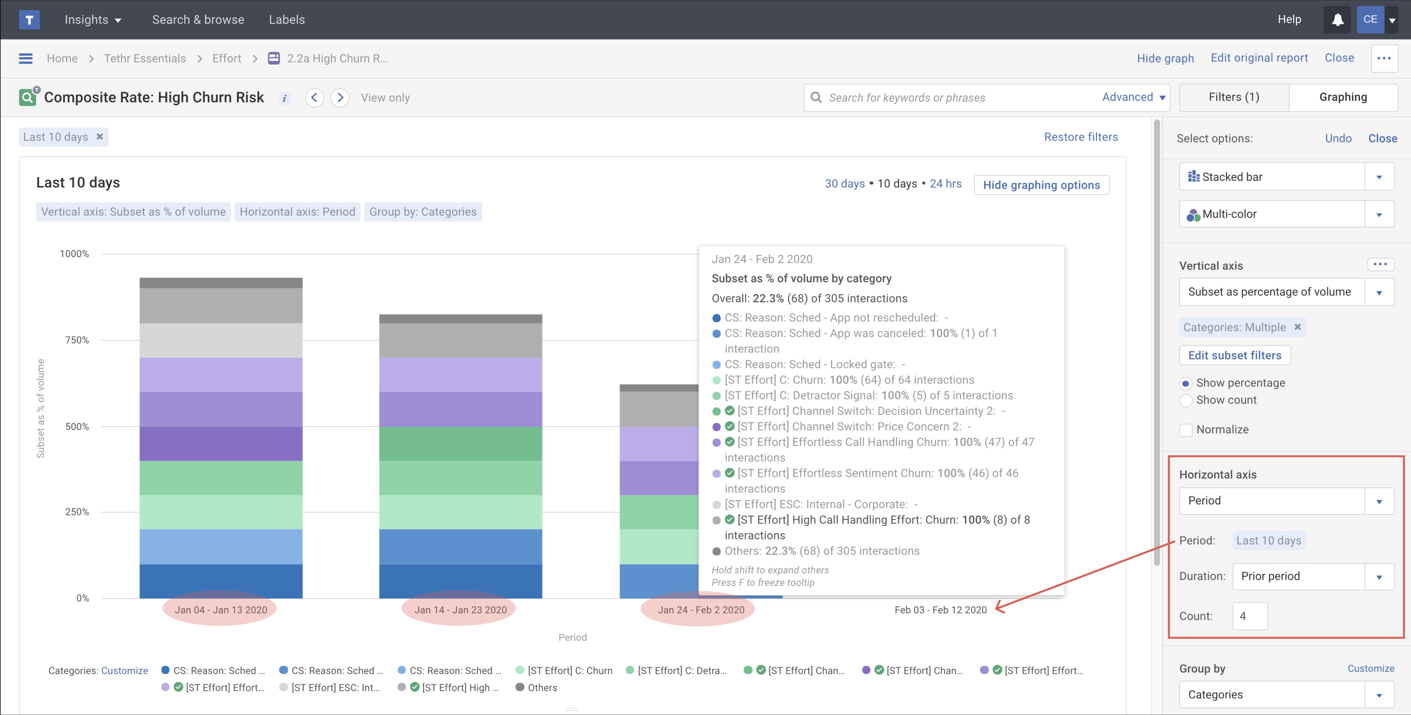Viewport: 1411px width, 715px height.
Task: Open notifications via the bell icon
Action: [x=1337, y=19]
